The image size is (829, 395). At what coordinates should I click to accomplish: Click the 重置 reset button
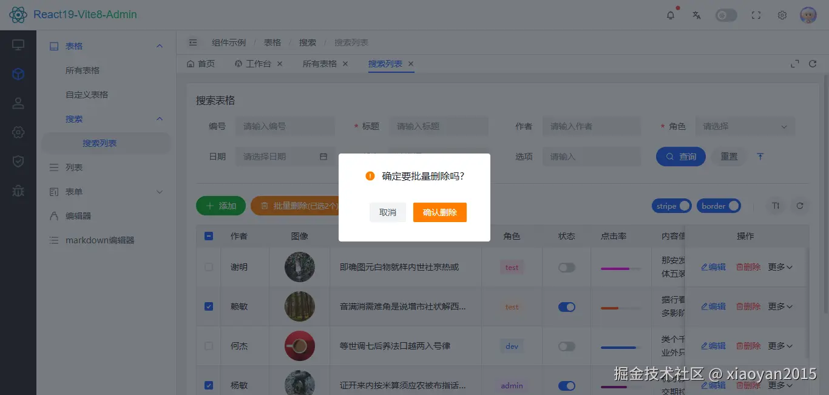729,157
